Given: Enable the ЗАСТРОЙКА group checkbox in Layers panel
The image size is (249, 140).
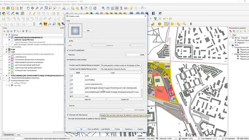Looking at the screenshot, I should [7, 47].
